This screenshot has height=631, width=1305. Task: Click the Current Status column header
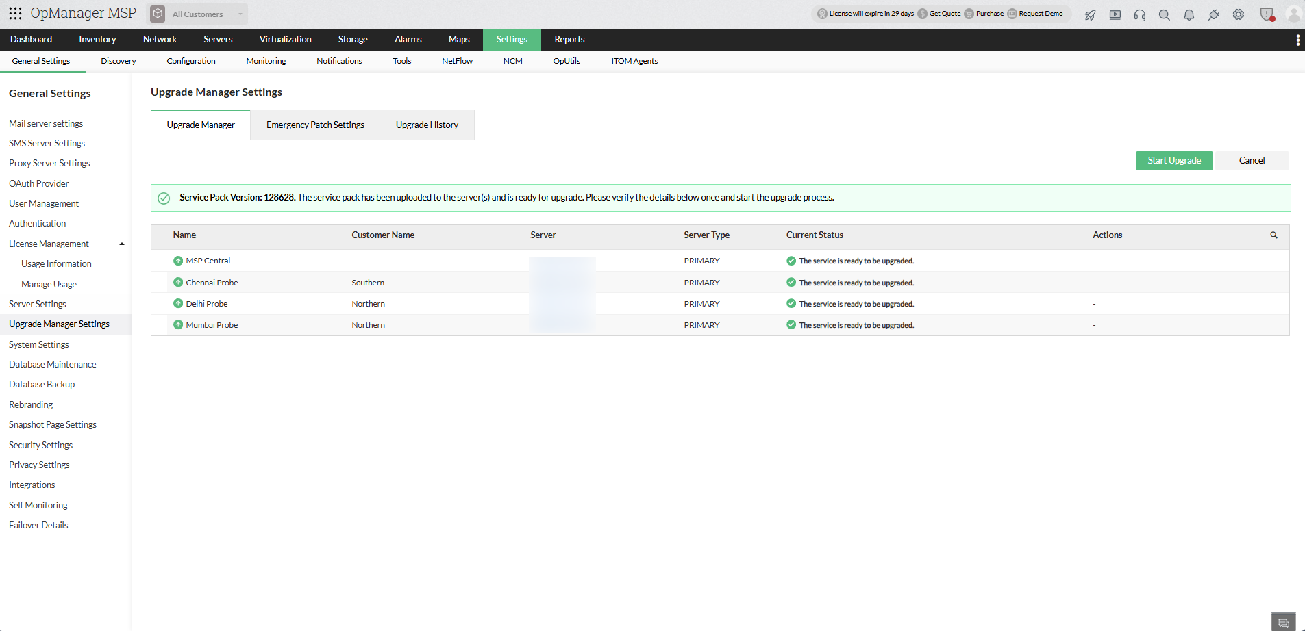click(x=815, y=235)
